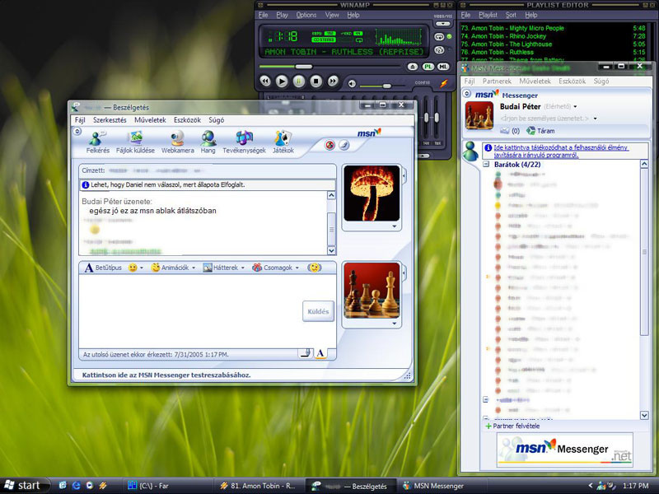659x494 pixels.
Task: Open Betűtípus font settings
Action: pos(104,268)
